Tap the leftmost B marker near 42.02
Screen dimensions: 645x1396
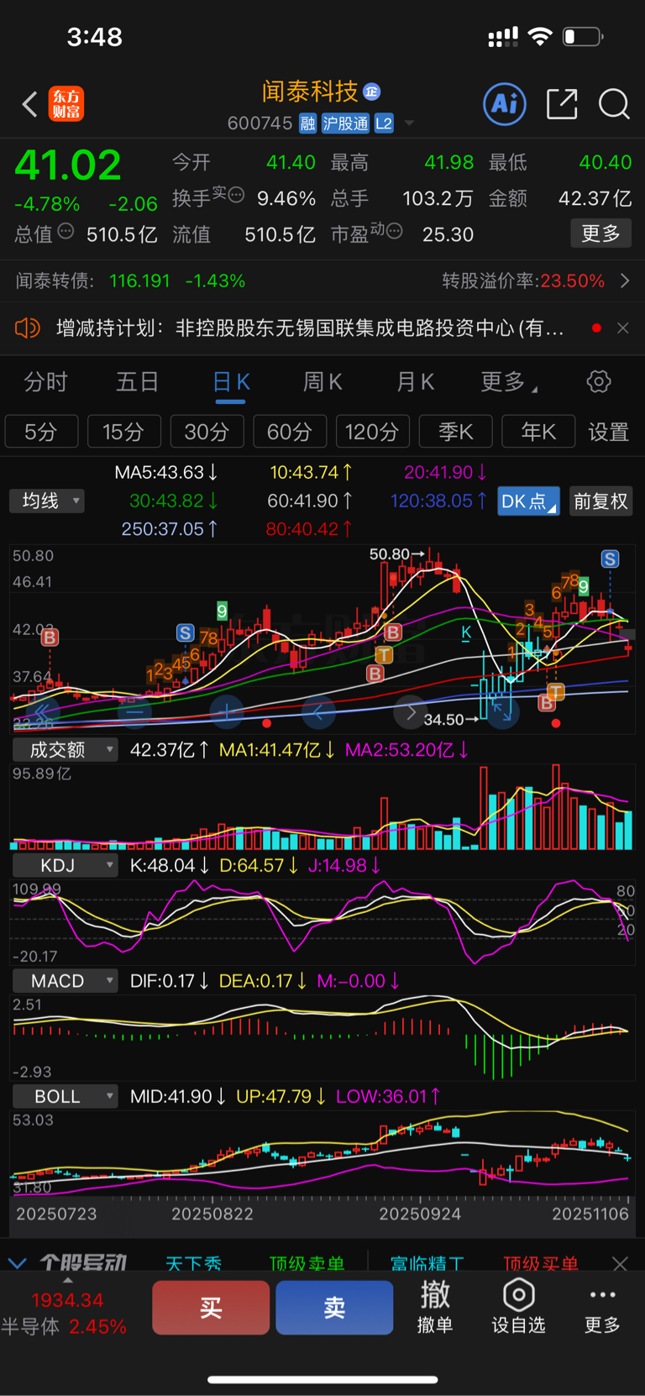click(x=50, y=638)
